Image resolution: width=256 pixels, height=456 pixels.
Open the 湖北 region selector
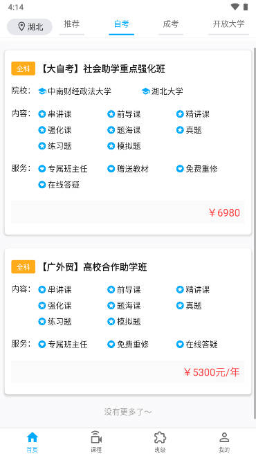[29, 27]
